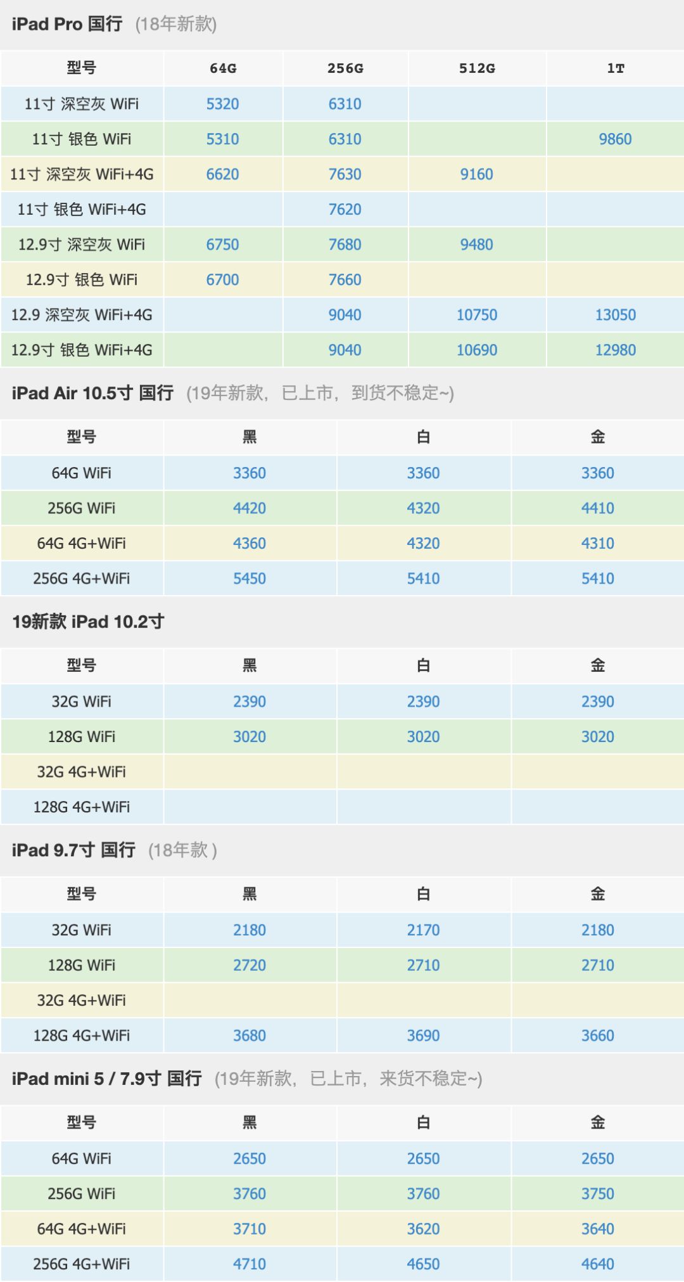
Task: Click the '12.9寸 深空灰 WiFi' row label
Action: [x=82, y=245]
